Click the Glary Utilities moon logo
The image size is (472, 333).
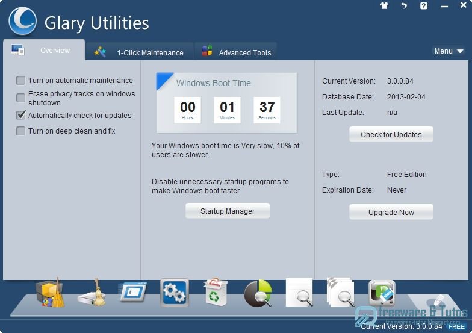(x=23, y=22)
